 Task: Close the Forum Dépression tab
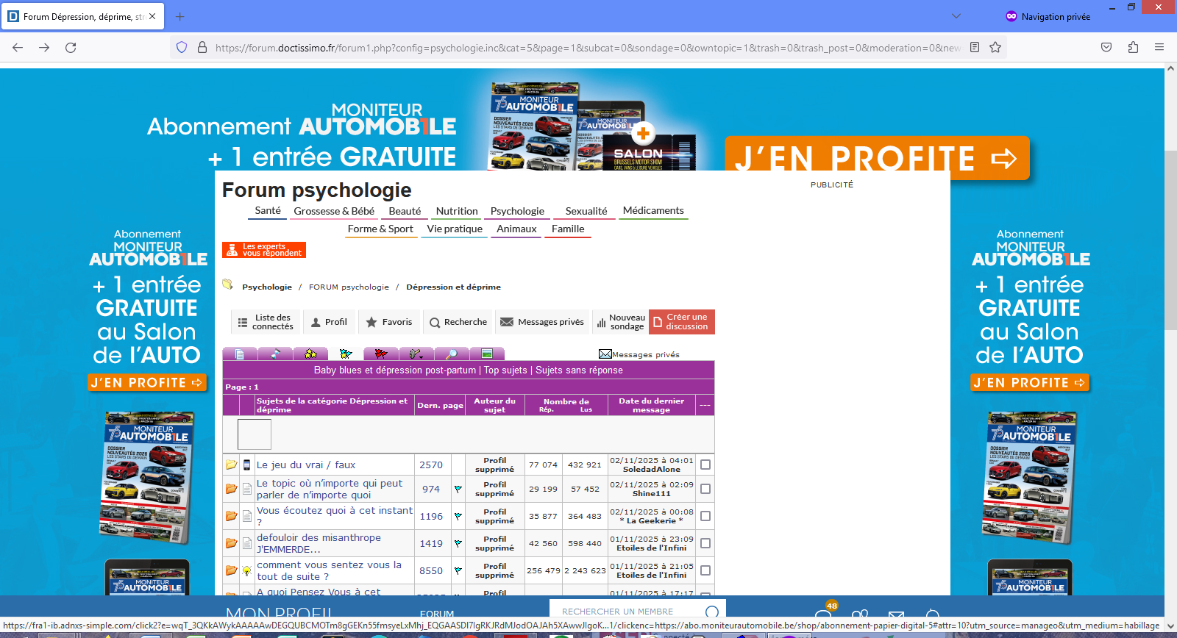point(152,16)
